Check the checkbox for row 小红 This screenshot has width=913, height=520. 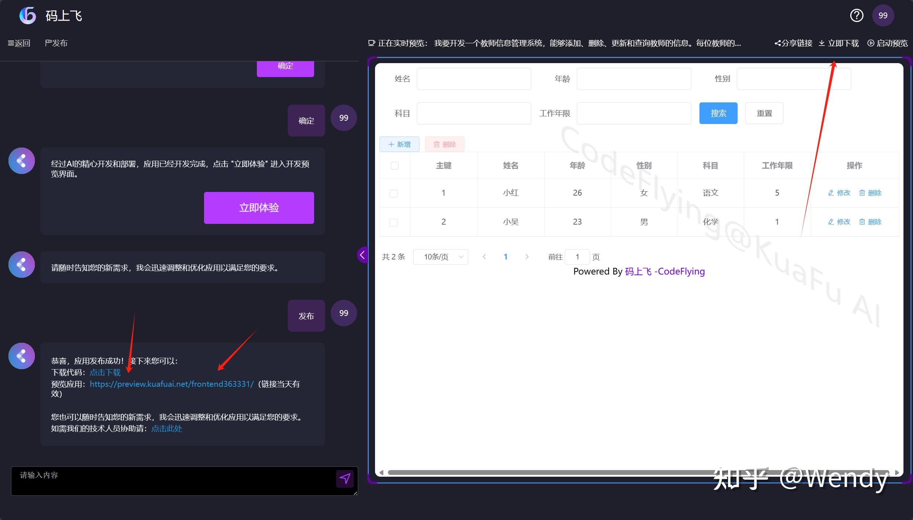point(393,193)
